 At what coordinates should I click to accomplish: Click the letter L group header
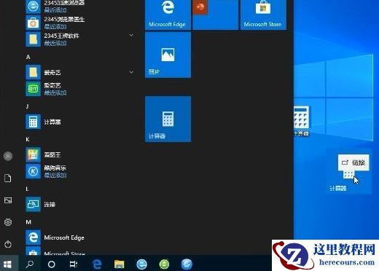[x=27, y=189]
